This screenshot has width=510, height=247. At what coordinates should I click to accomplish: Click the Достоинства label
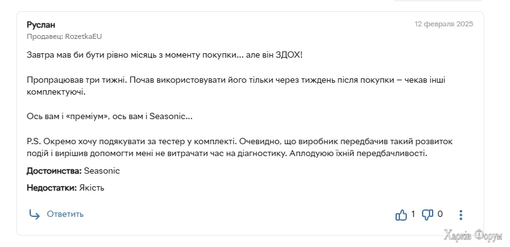pos(54,171)
